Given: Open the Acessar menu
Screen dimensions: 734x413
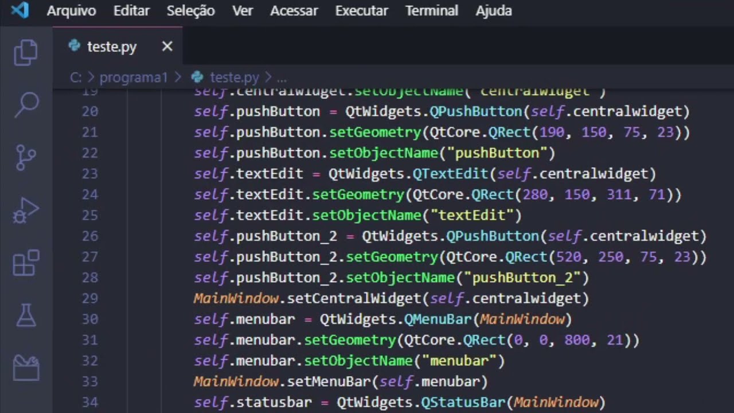Looking at the screenshot, I should click(294, 10).
